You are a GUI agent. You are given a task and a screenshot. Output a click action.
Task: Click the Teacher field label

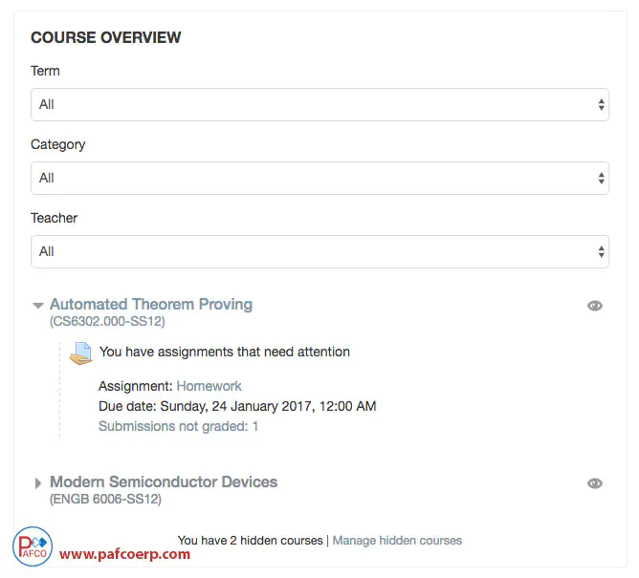tap(54, 218)
